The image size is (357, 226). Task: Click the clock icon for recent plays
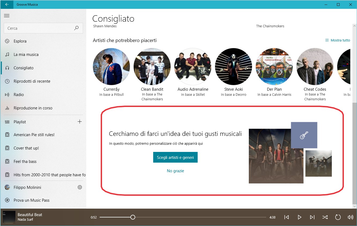pos(7,81)
